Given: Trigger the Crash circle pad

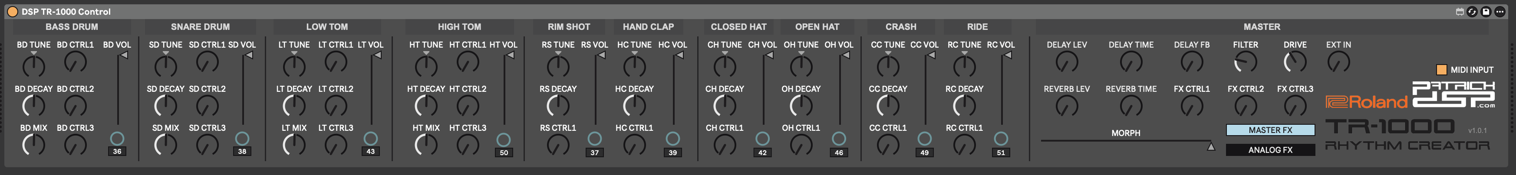Looking at the screenshot, I should pyautogui.click(x=925, y=139).
